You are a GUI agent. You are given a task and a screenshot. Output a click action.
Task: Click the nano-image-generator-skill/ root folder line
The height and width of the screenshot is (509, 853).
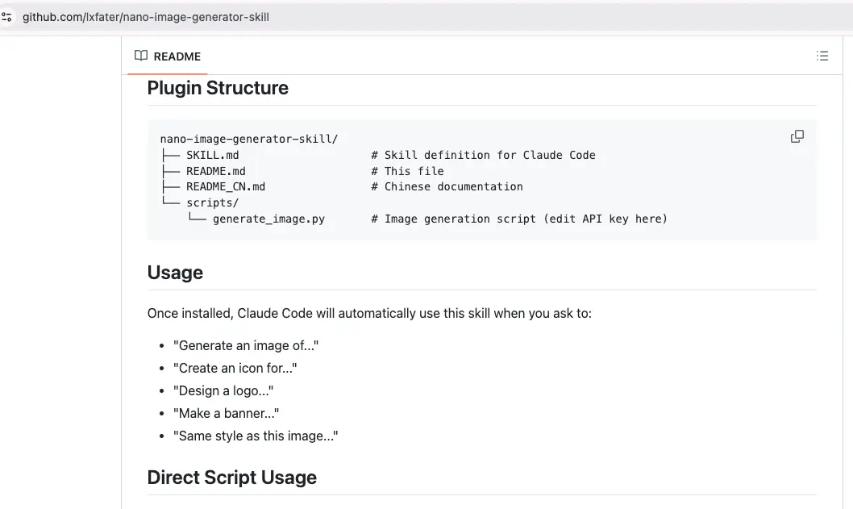click(248, 139)
